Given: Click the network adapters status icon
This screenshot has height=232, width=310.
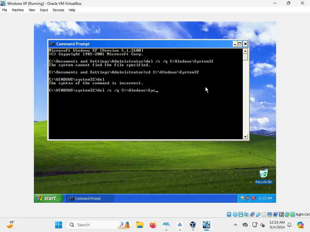Looking at the screenshot, I should [252, 214].
